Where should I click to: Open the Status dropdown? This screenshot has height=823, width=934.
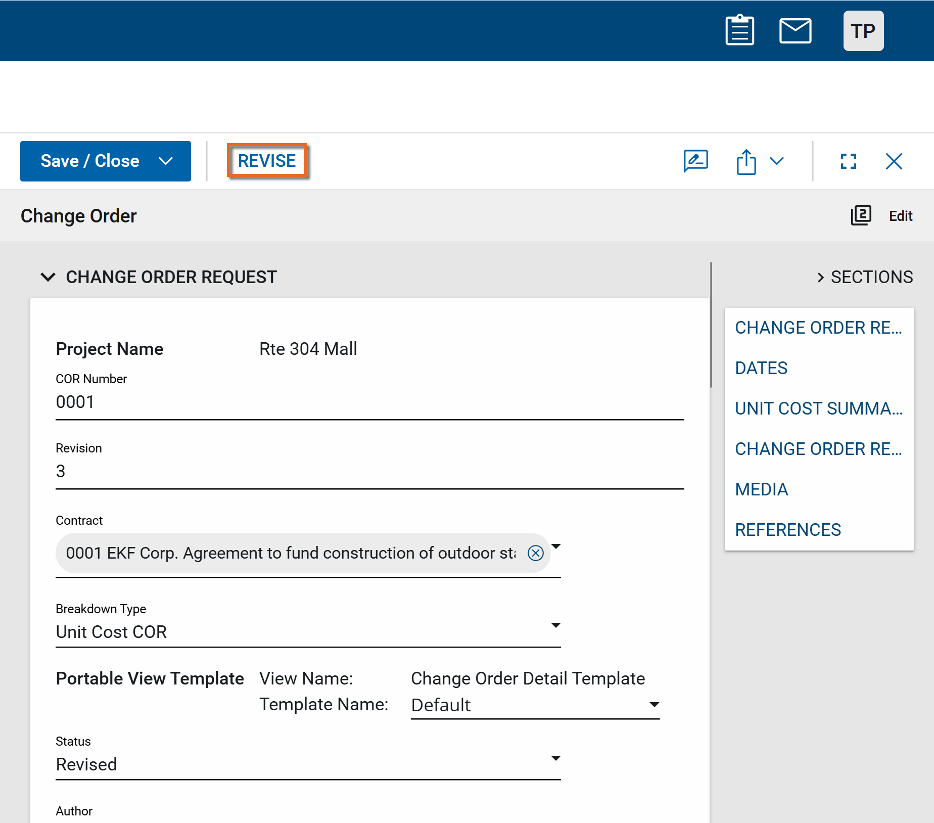tap(555, 758)
